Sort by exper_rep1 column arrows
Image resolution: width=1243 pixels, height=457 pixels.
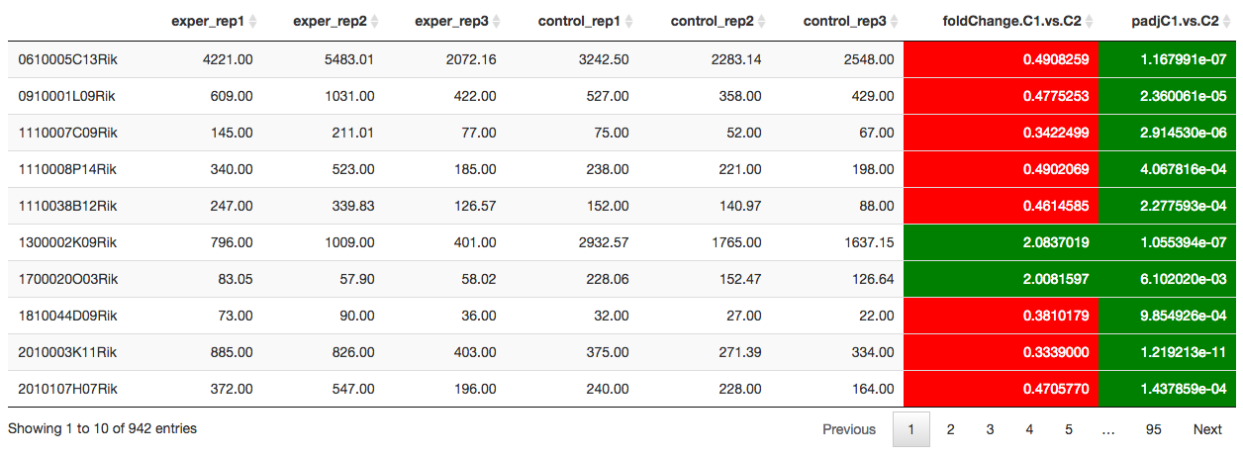coord(253,22)
